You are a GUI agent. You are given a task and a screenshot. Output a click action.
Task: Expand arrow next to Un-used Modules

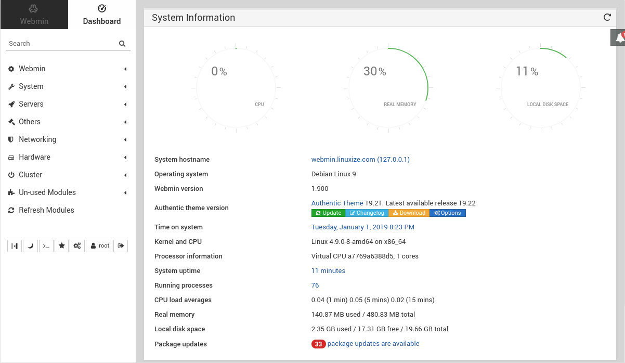[x=125, y=193]
